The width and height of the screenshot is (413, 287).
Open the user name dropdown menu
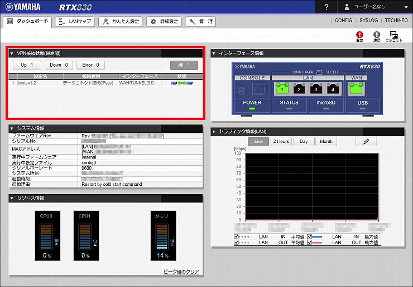click(x=375, y=7)
